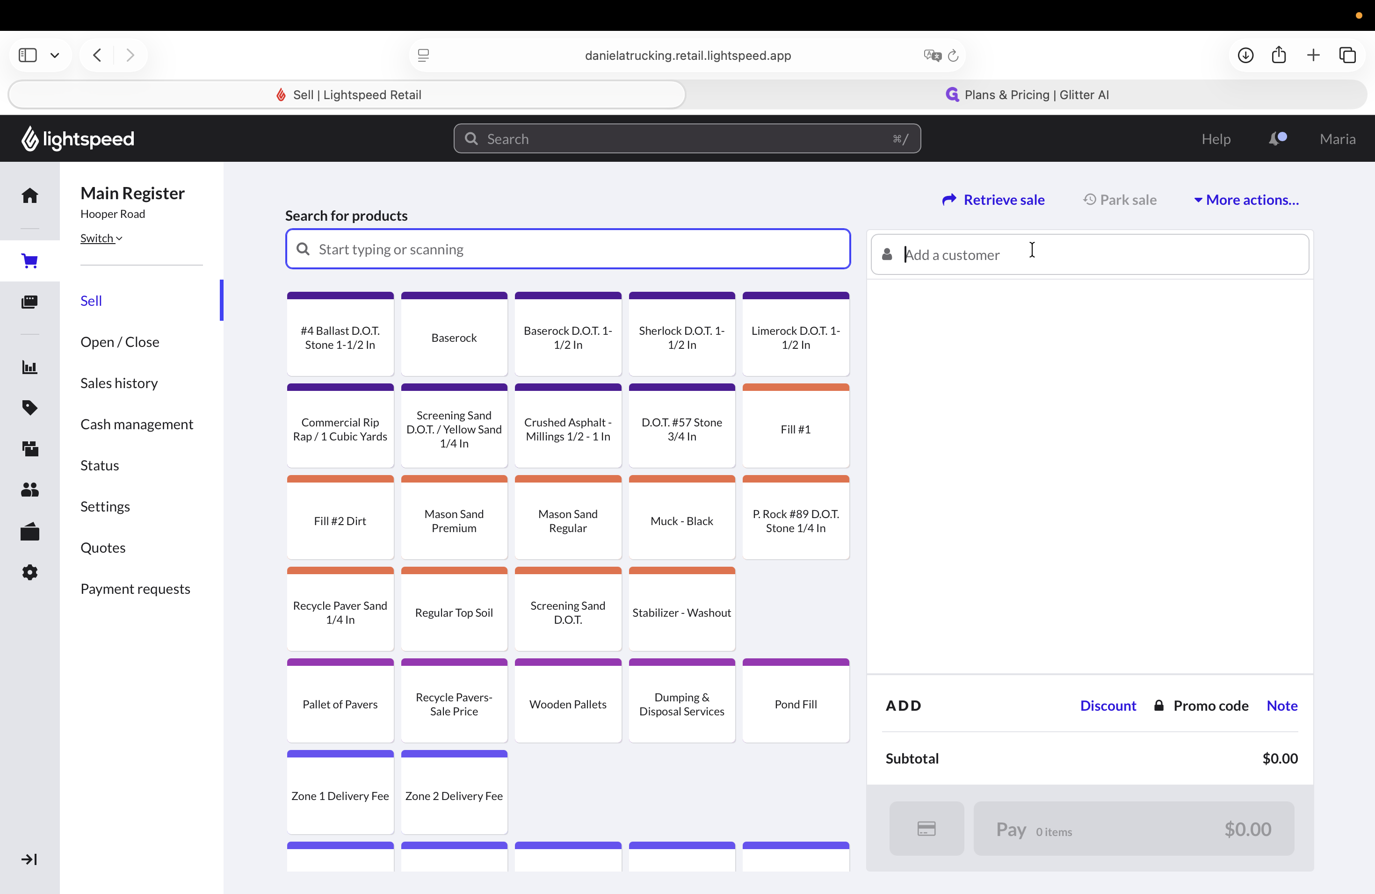
Task: Open the Setup gear icon in sidebar
Action: (29, 572)
